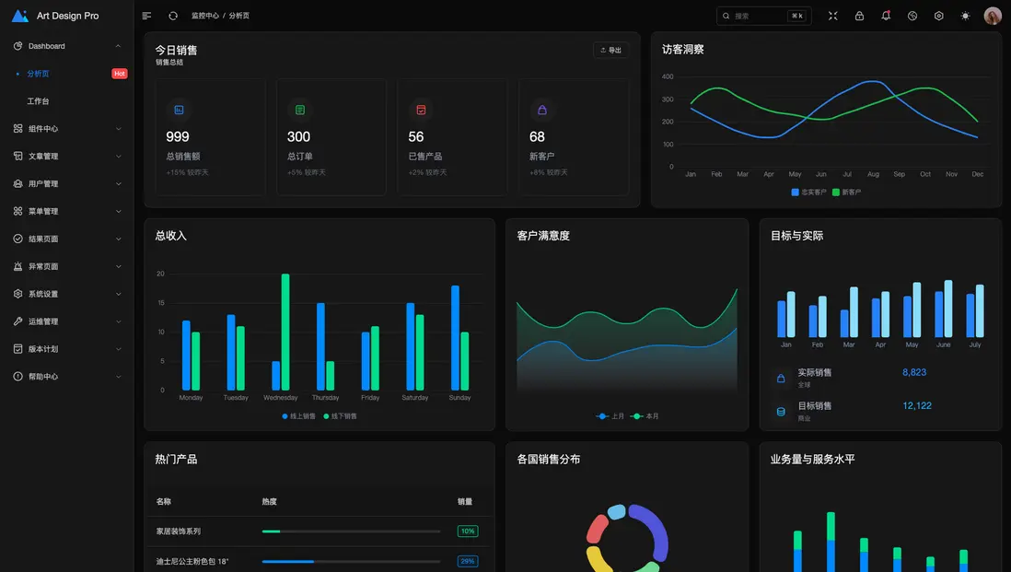
Task: Toggle light/dark theme sun icon
Action: point(965,16)
